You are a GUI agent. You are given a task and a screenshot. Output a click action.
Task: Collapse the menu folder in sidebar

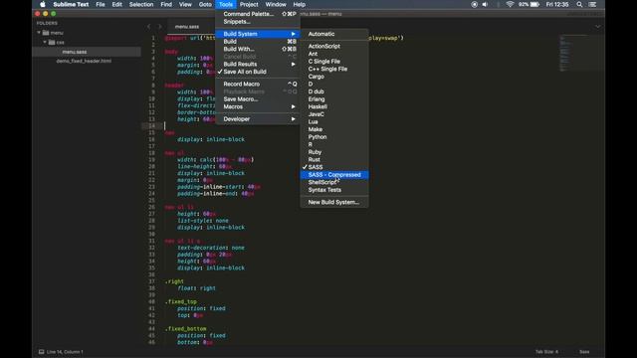(x=39, y=33)
